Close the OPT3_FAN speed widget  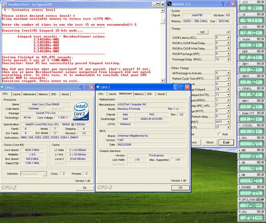tap(262, 199)
